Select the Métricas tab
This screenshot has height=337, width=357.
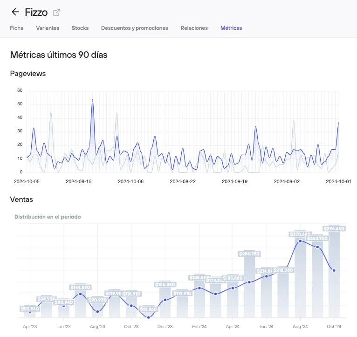(x=231, y=28)
